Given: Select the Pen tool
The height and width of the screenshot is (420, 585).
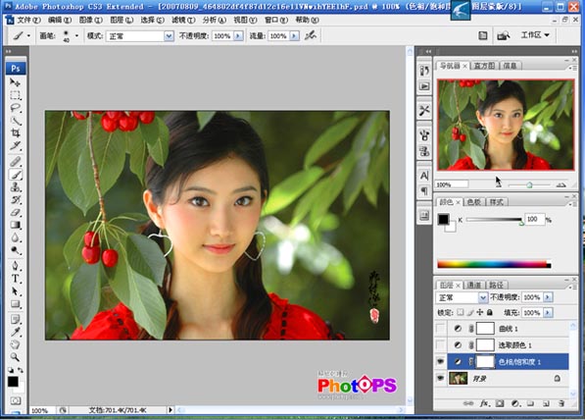Looking at the screenshot, I should (x=16, y=266).
